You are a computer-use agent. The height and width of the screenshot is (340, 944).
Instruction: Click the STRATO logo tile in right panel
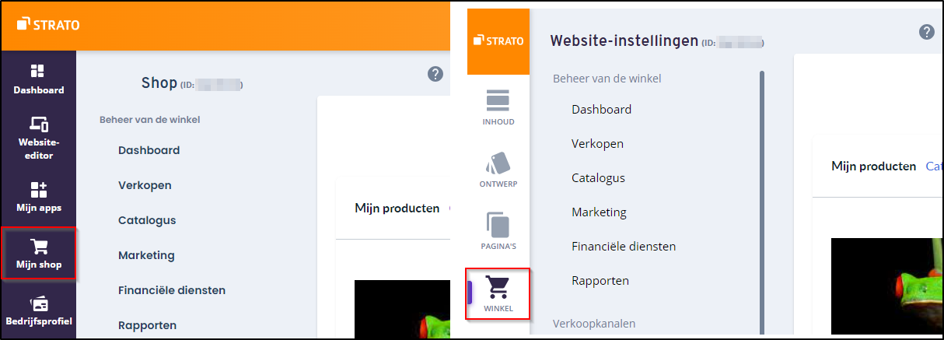(x=498, y=41)
